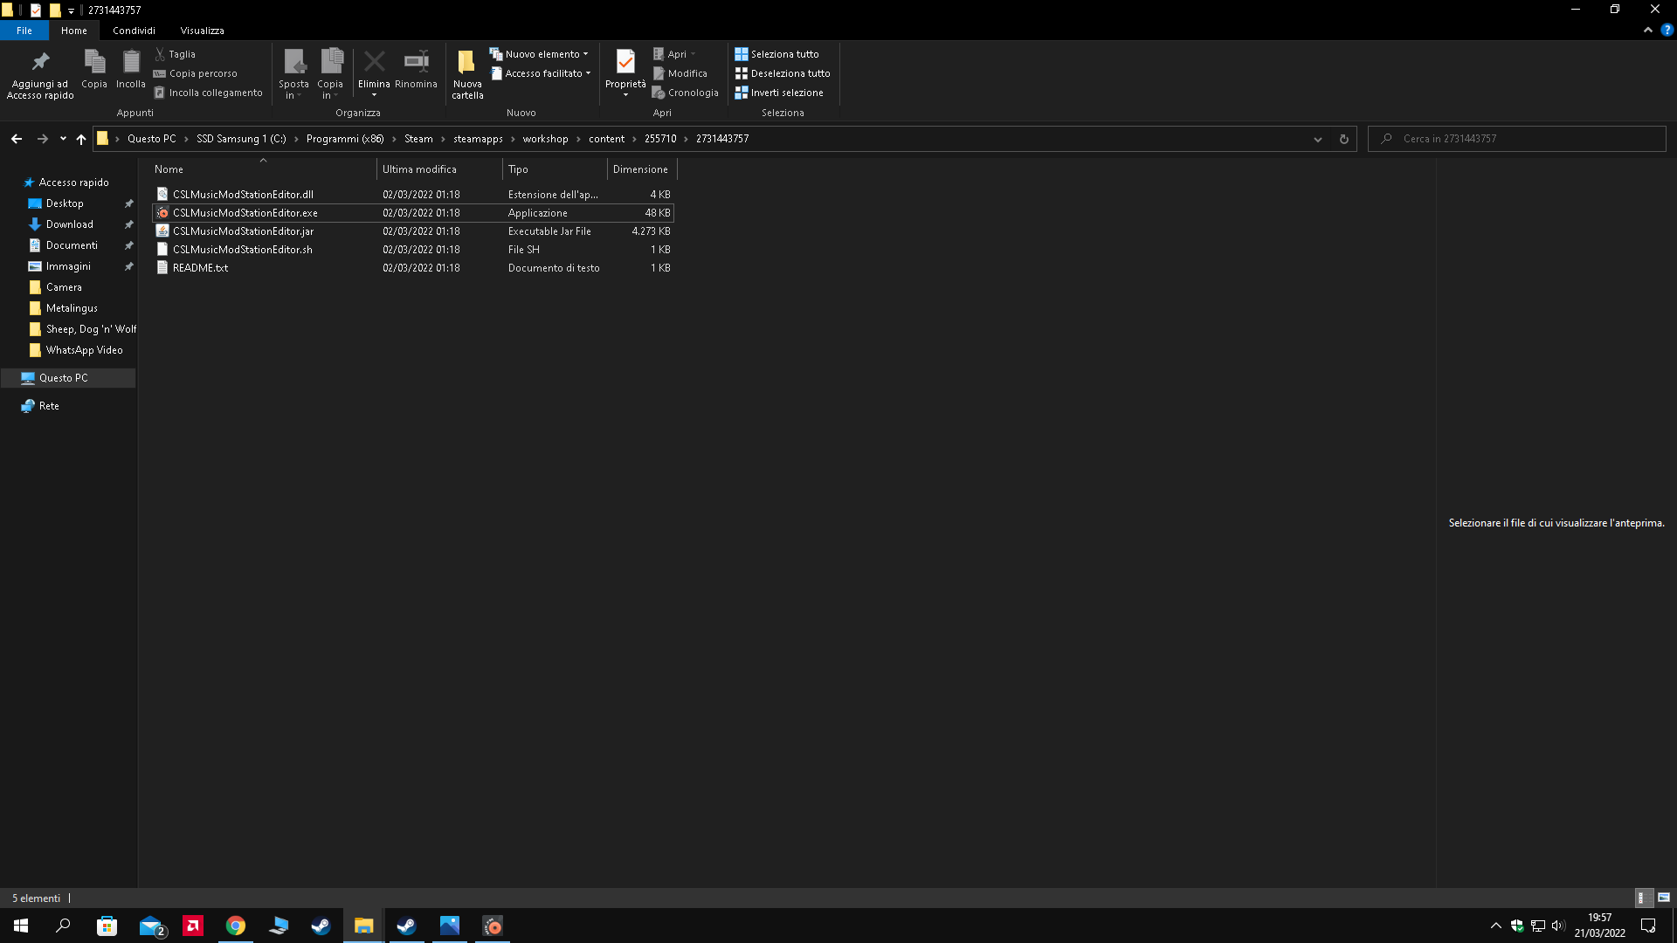Create a Nuova cartella

pos(467,74)
